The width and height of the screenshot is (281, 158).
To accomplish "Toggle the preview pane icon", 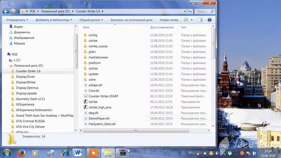I will tap(200, 20).
